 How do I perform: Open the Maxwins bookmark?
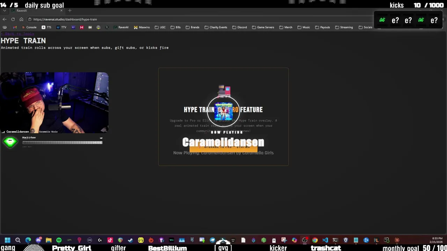pyautogui.click(x=142, y=27)
